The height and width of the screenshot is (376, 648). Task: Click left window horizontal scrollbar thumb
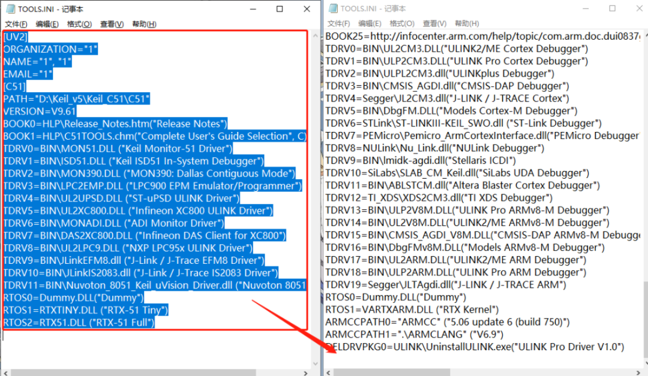click(133, 372)
